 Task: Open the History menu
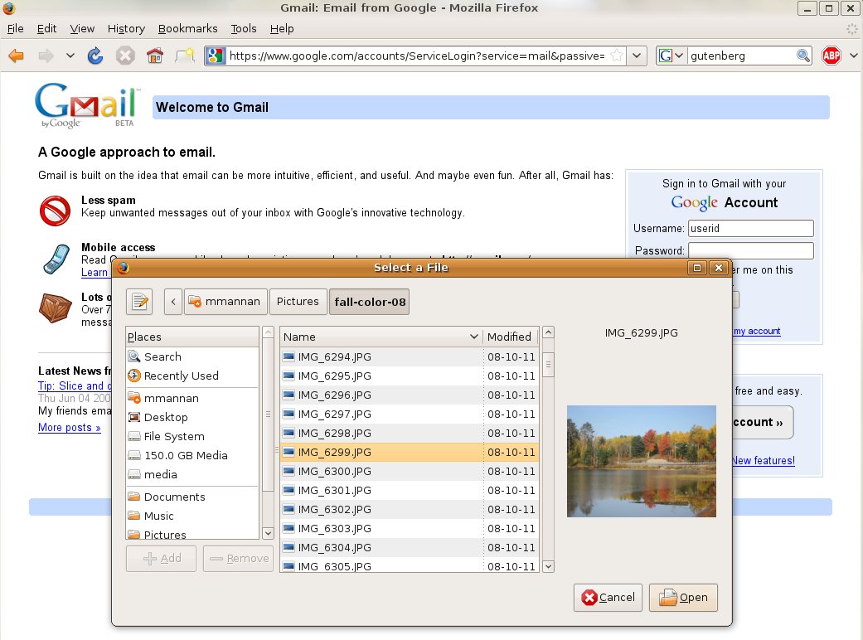pos(126,29)
